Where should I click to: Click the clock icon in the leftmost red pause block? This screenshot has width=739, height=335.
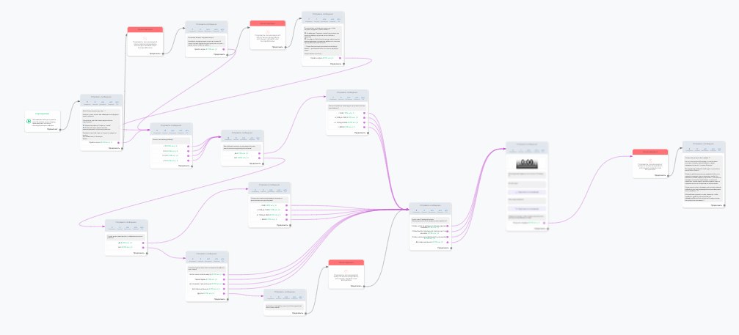click(x=144, y=37)
